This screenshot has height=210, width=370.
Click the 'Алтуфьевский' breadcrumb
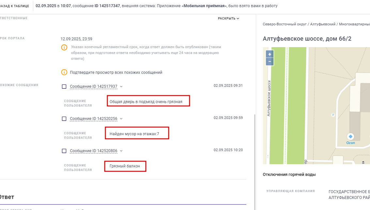(x=323, y=24)
